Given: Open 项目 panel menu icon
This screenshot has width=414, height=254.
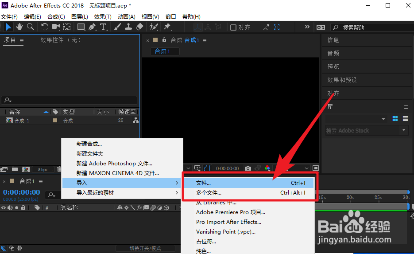Looking at the screenshot, I should pyautogui.click(x=22, y=40).
